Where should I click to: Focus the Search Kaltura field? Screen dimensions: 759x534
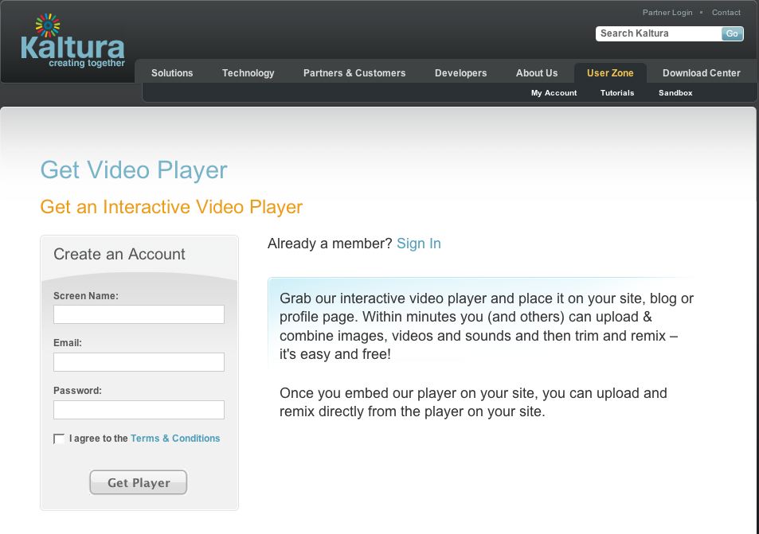click(x=659, y=33)
